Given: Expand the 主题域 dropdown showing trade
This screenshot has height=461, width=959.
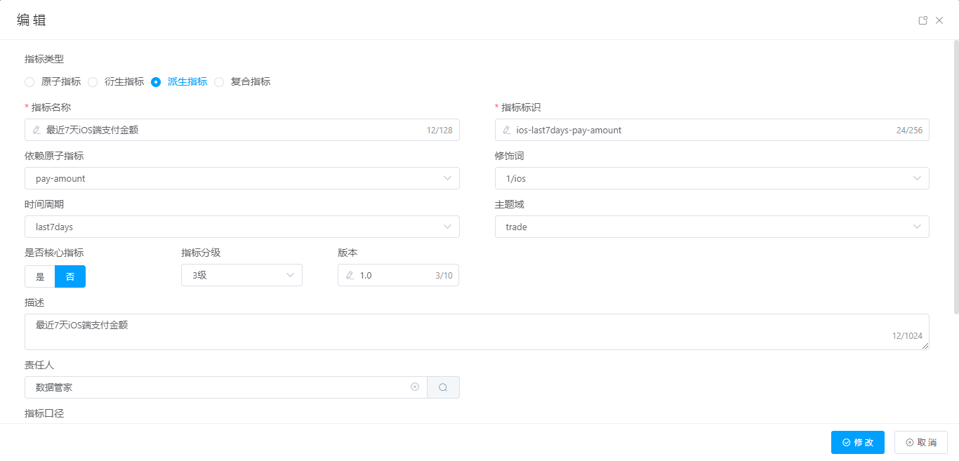Looking at the screenshot, I should pos(711,227).
